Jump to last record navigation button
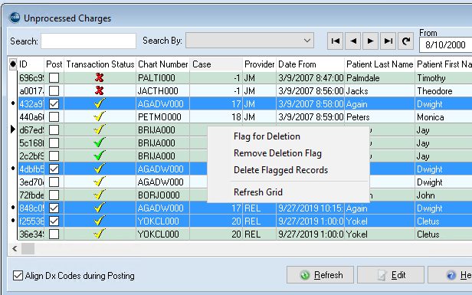472x295 pixels. [x=388, y=41]
